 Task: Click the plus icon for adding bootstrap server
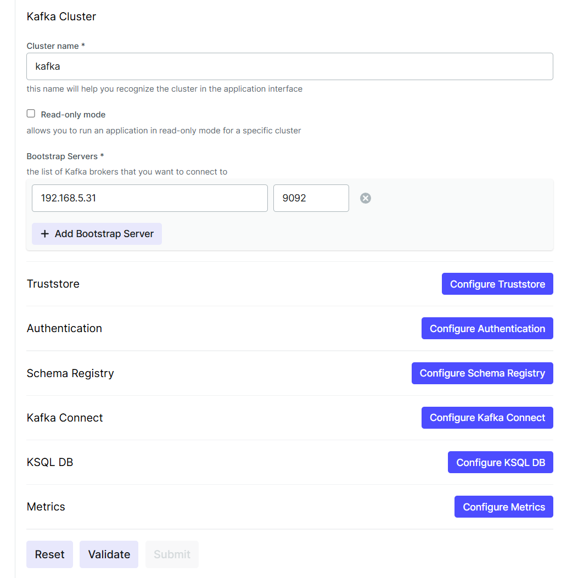pos(45,234)
